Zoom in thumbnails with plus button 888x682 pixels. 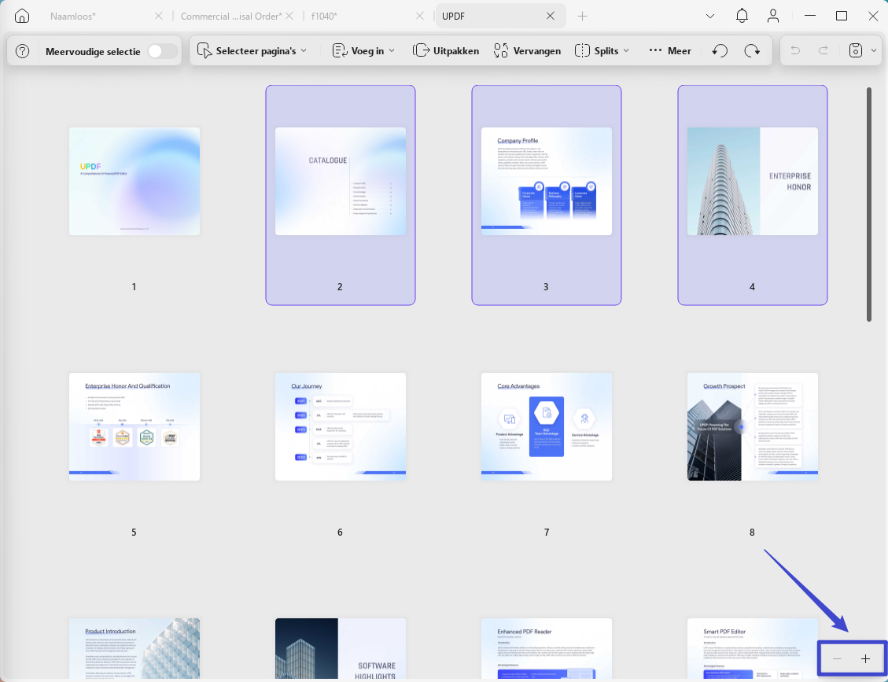(865, 658)
